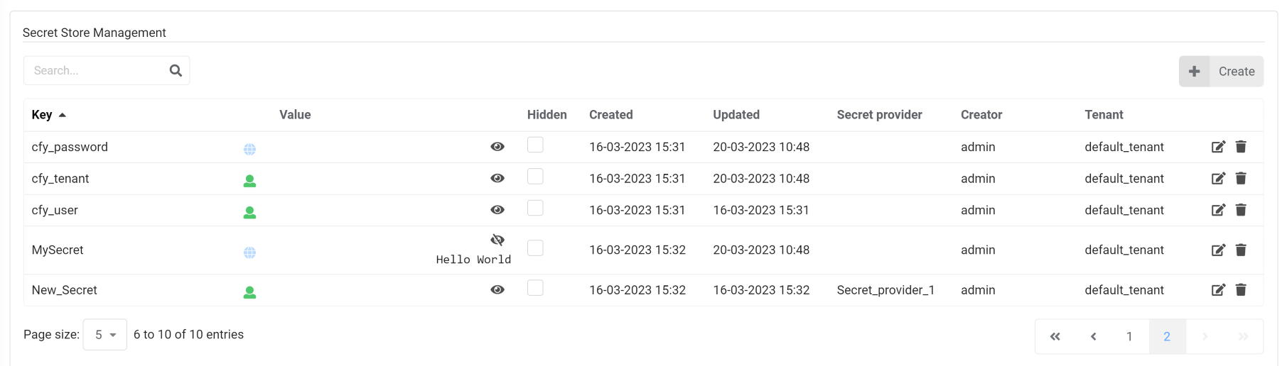
Task: Open the Page size dropdown
Action: click(x=105, y=335)
